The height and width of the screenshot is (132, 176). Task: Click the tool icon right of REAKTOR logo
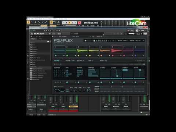[x=49, y=34]
